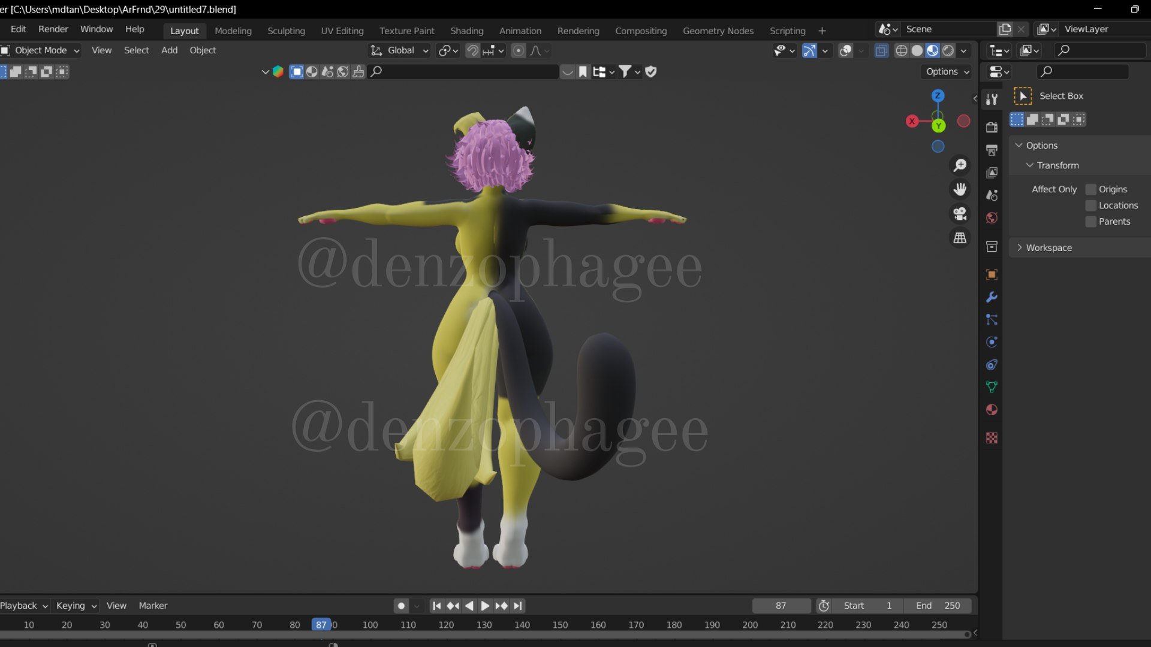The image size is (1151, 647).
Task: Click frame 150 on the timeline ruler
Action: point(560,625)
